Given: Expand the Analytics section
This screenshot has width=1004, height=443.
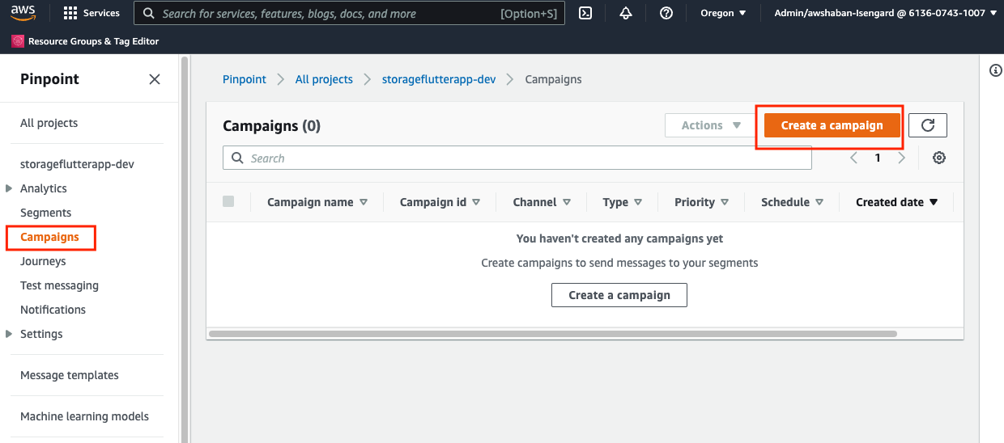Looking at the screenshot, I should click(x=9, y=188).
